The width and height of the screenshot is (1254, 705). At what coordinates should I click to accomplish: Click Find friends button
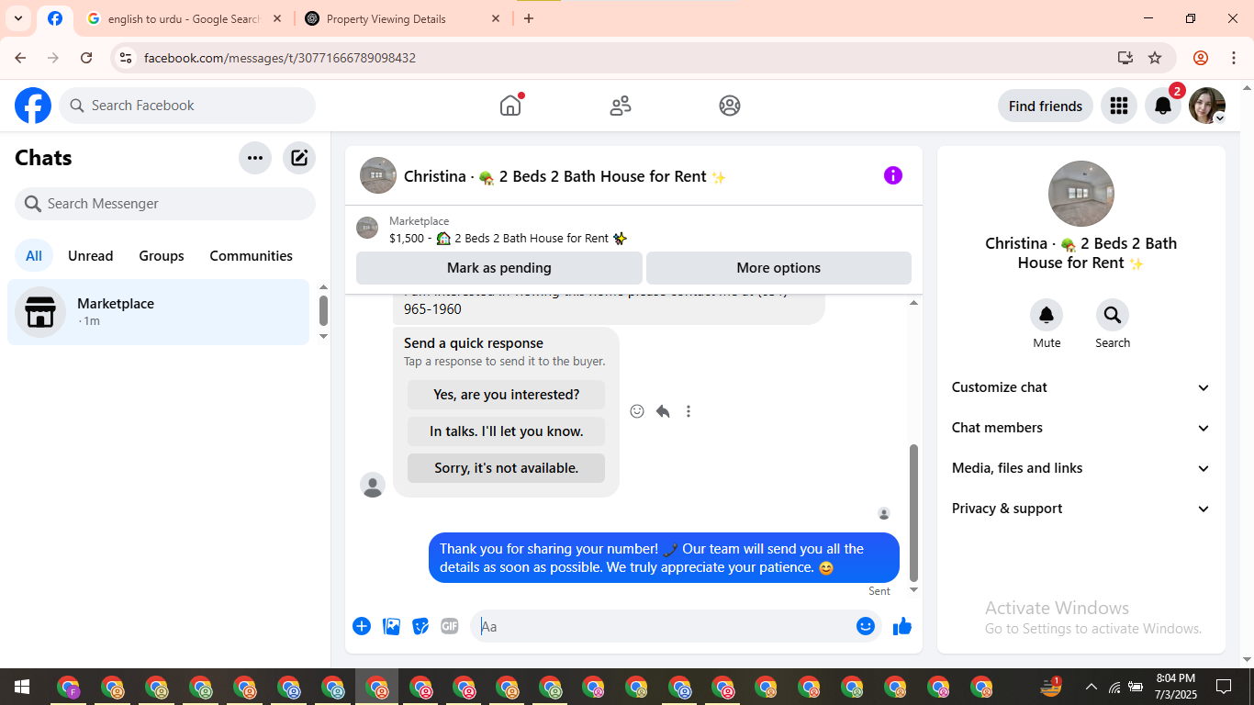tap(1045, 106)
